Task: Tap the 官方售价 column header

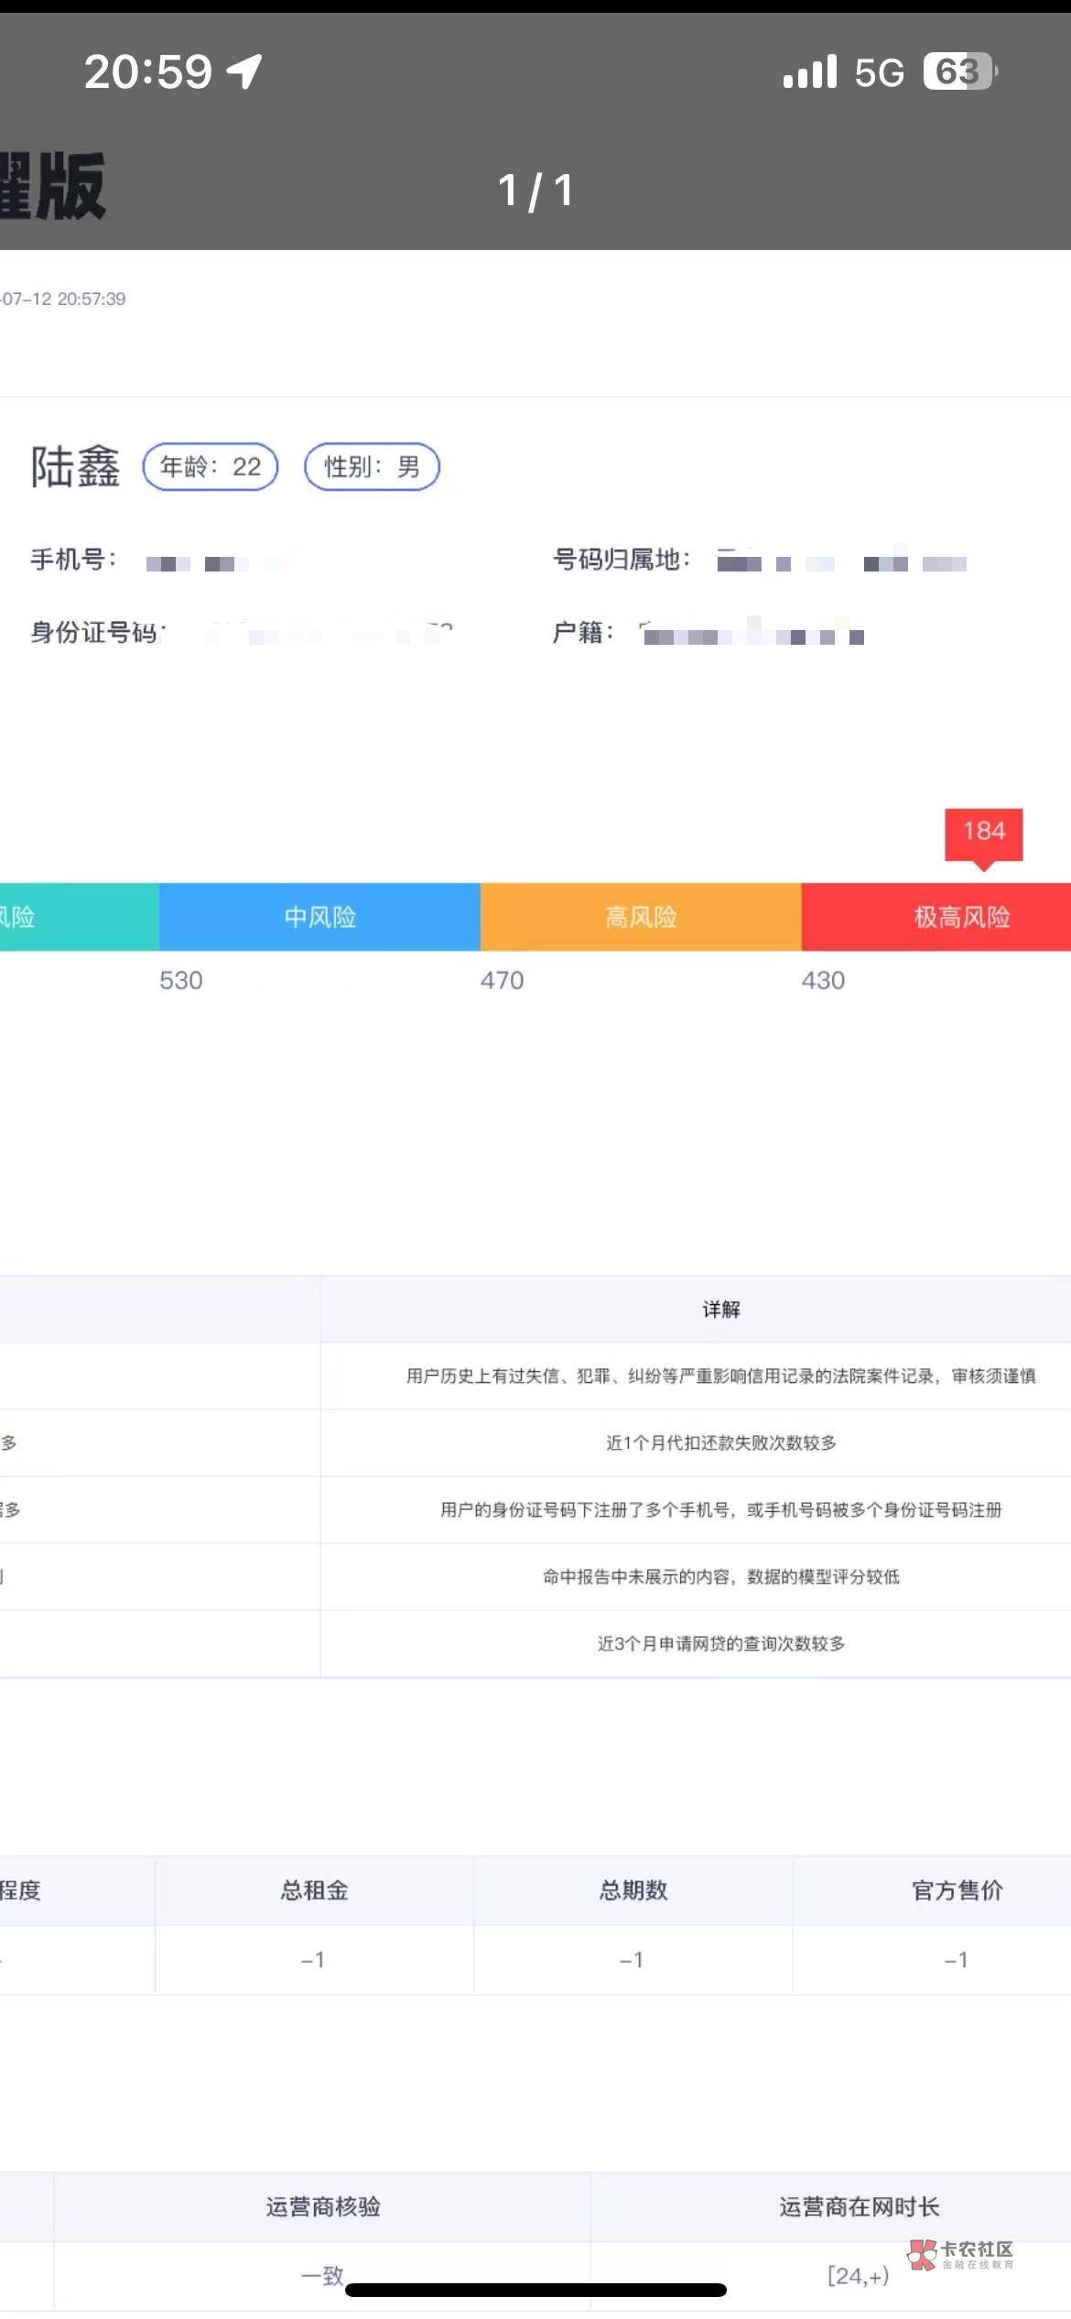Action: pos(957,1890)
